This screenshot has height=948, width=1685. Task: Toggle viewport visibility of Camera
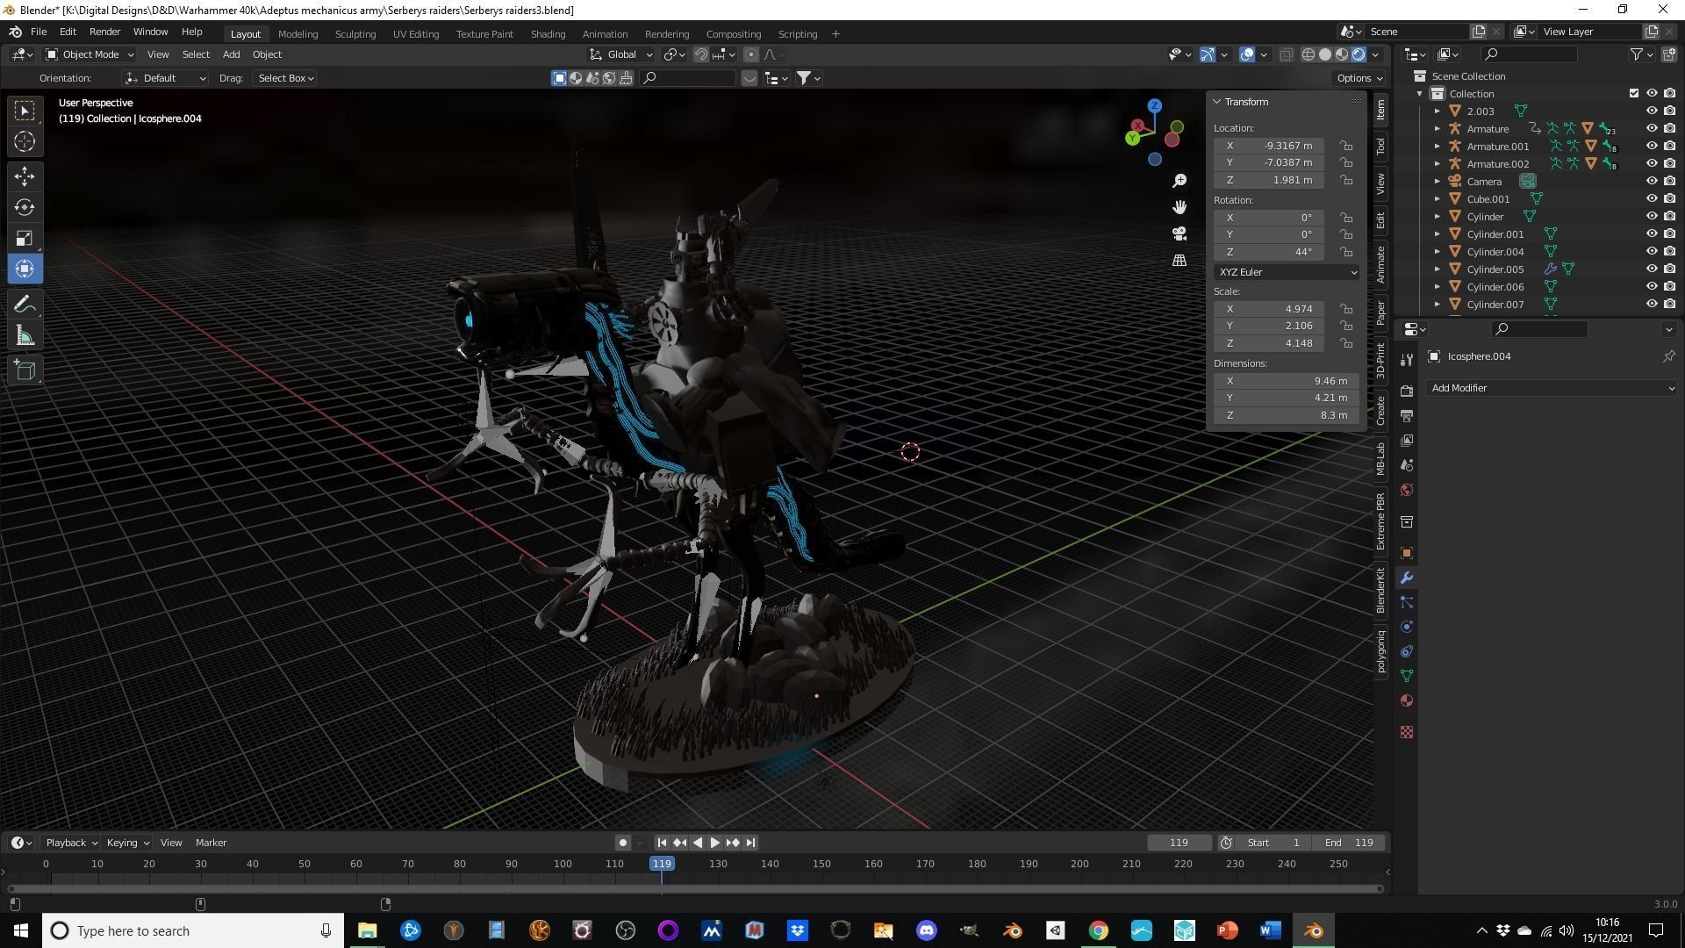[x=1652, y=182]
